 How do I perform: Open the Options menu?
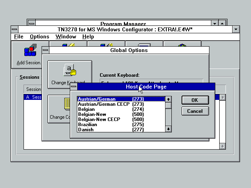pos(39,36)
